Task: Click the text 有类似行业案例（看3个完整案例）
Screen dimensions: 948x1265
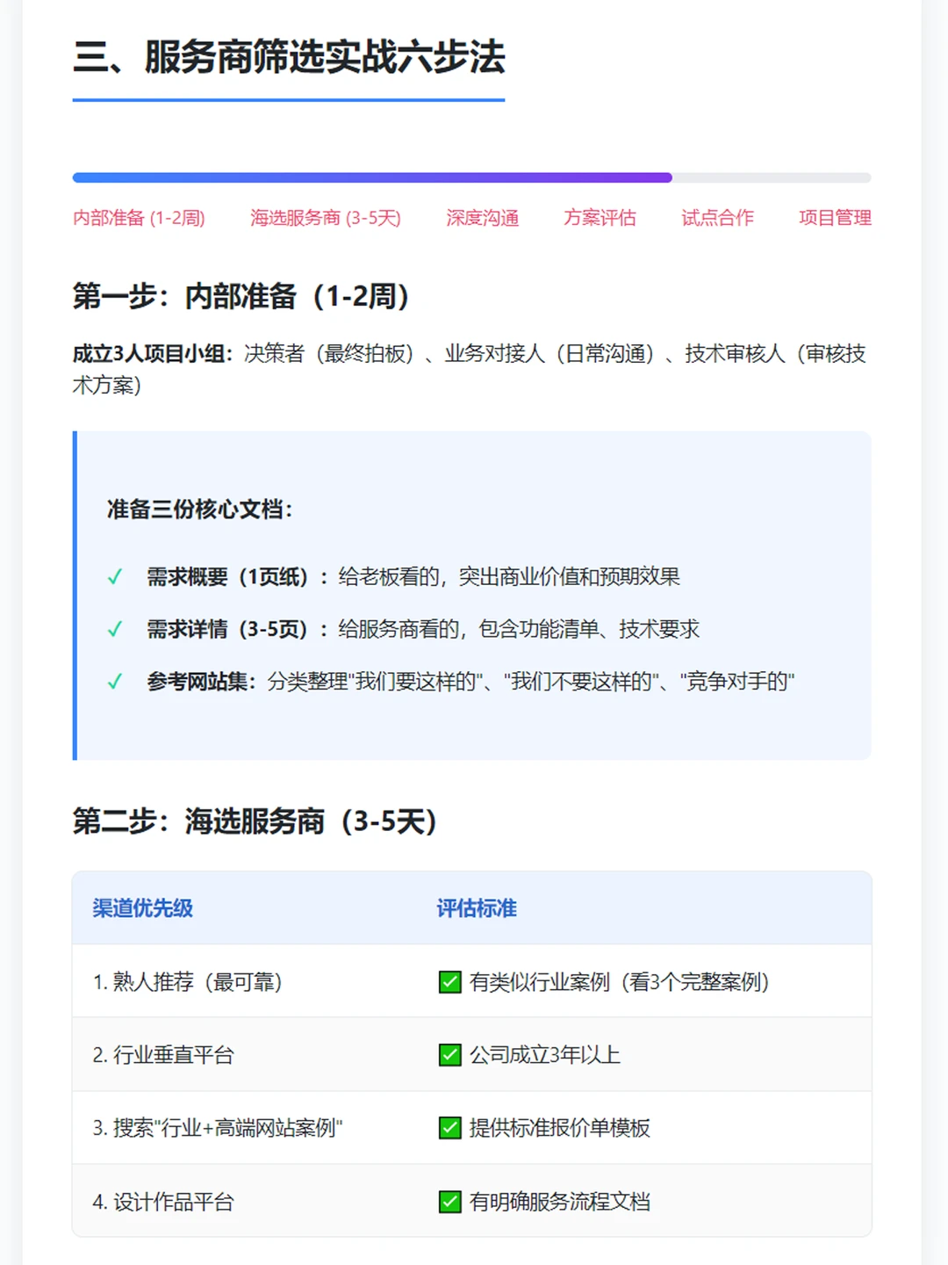Action: (620, 982)
